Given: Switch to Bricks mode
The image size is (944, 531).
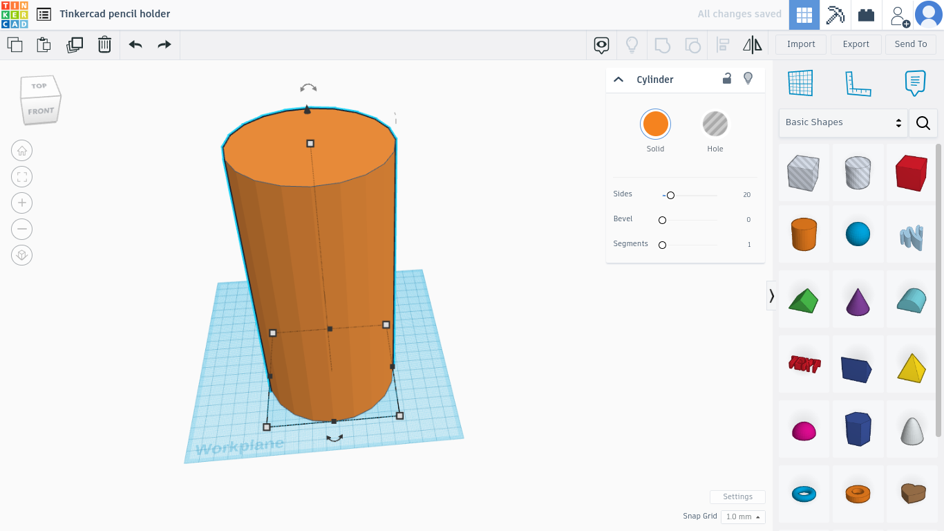Looking at the screenshot, I should (x=866, y=15).
